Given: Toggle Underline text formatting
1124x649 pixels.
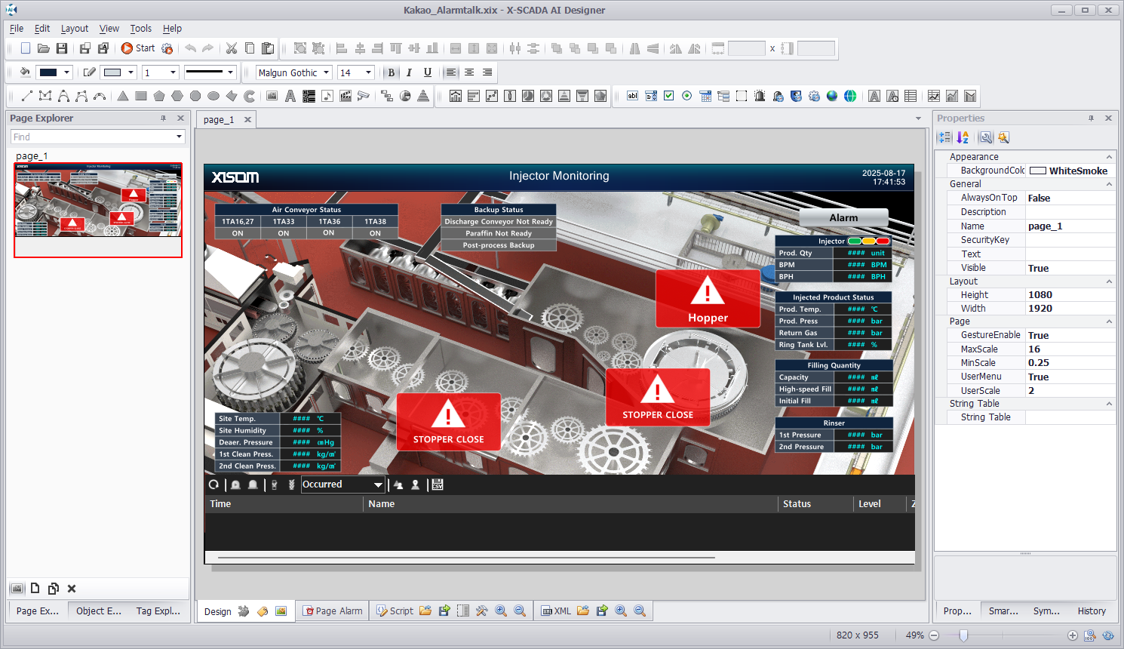Looking at the screenshot, I should (428, 72).
